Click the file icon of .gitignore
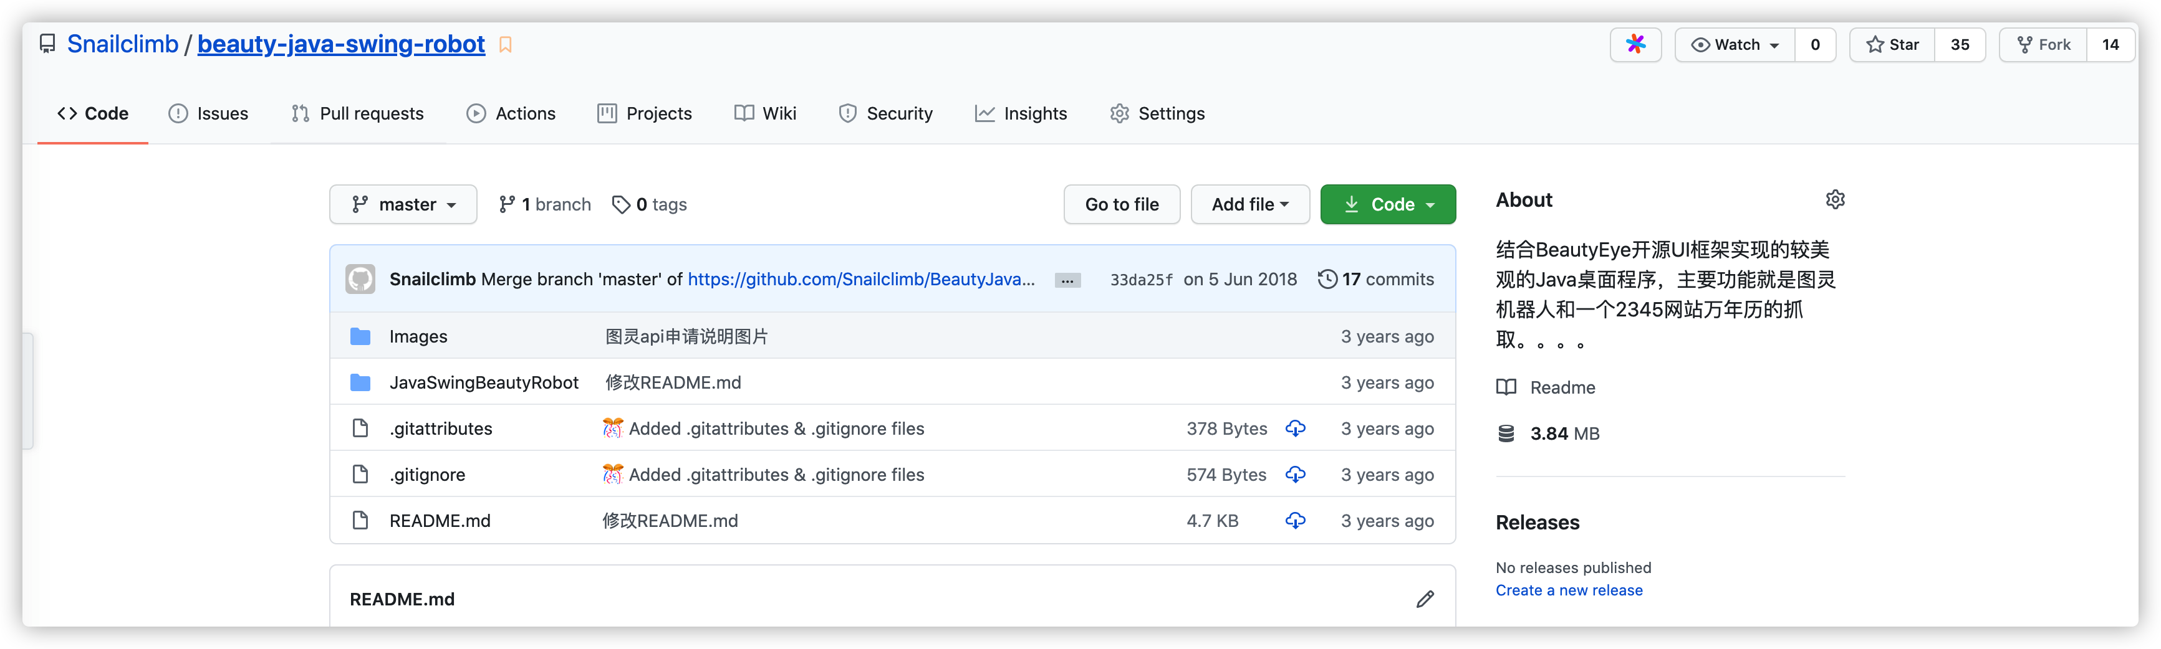 [x=361, y=475]
